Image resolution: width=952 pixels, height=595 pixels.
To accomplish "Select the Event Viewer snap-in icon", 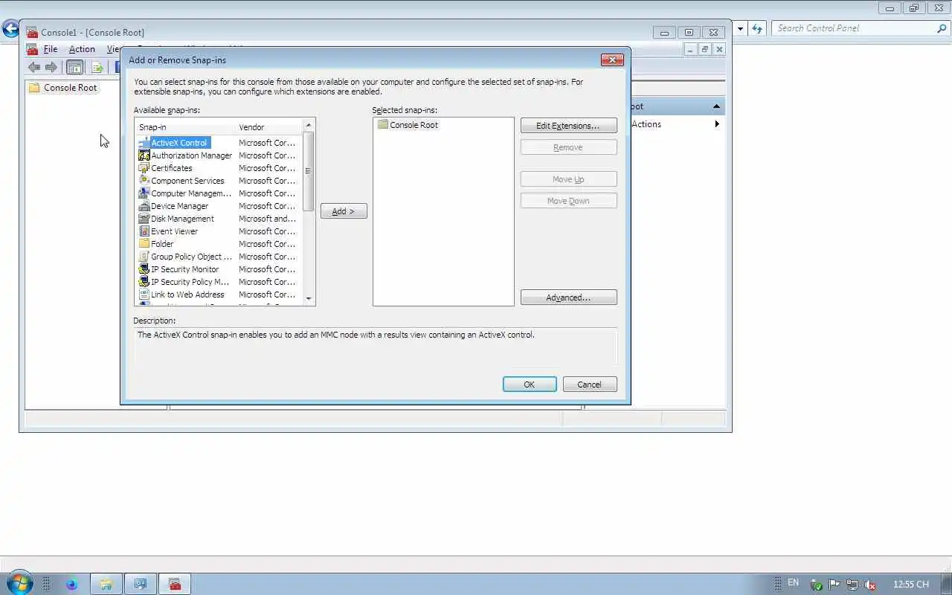I will (x=144, y=231).
